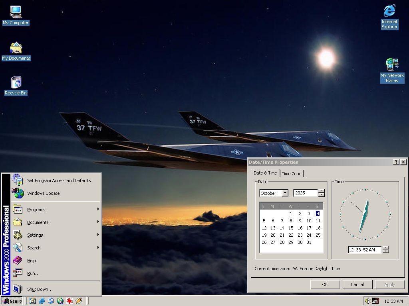Decrease the time using the down arrow
Image resolution: width=409 pixels, height=306 pixels.
coord(385,251)
